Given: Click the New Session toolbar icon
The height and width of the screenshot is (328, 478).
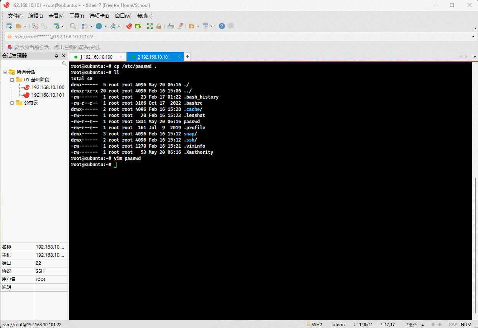Looking at the screenshot, I should (9, 26).
